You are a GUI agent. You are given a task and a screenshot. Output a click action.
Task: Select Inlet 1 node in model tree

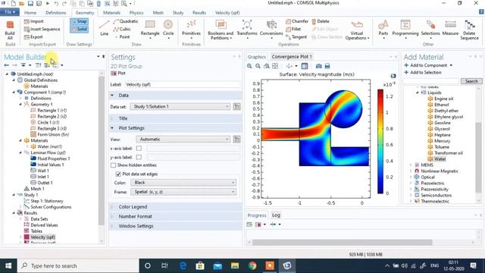39,177
